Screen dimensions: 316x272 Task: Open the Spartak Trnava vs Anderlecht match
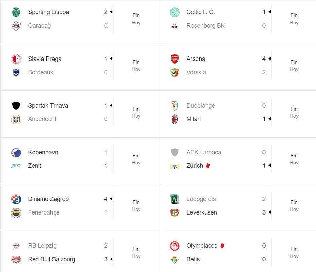[x=80, y=114]
